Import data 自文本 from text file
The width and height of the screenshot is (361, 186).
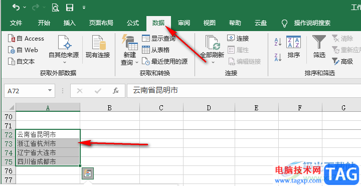(x=21, y=62)
